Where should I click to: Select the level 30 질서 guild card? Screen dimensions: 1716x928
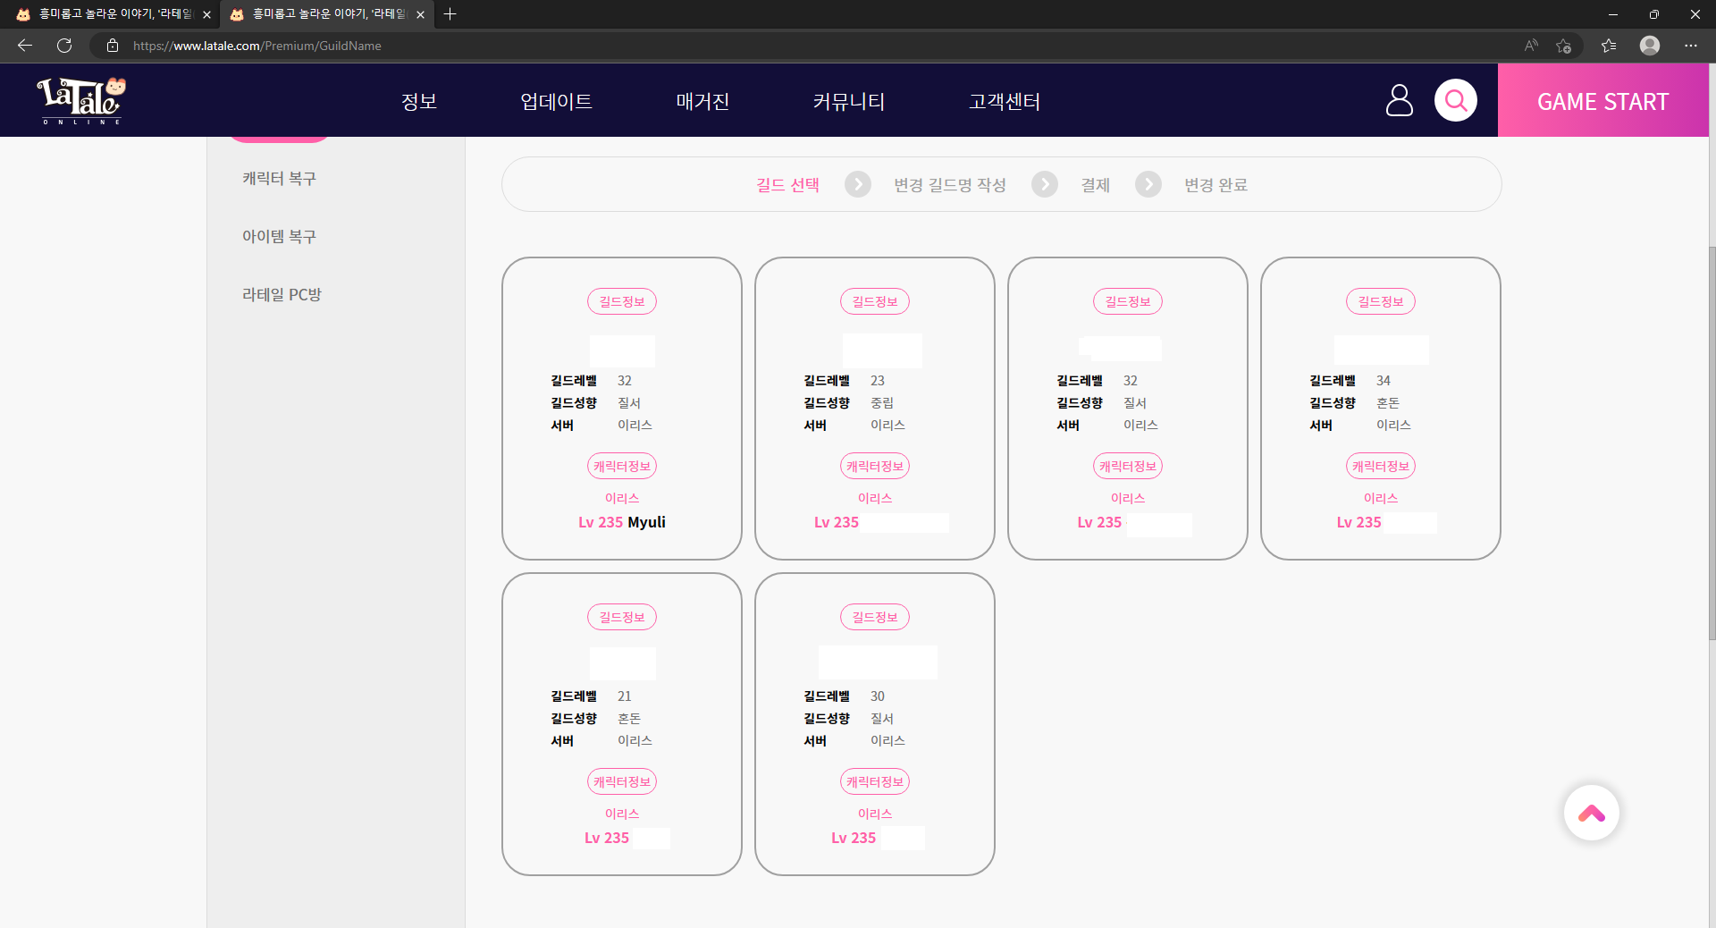[875, 724]
